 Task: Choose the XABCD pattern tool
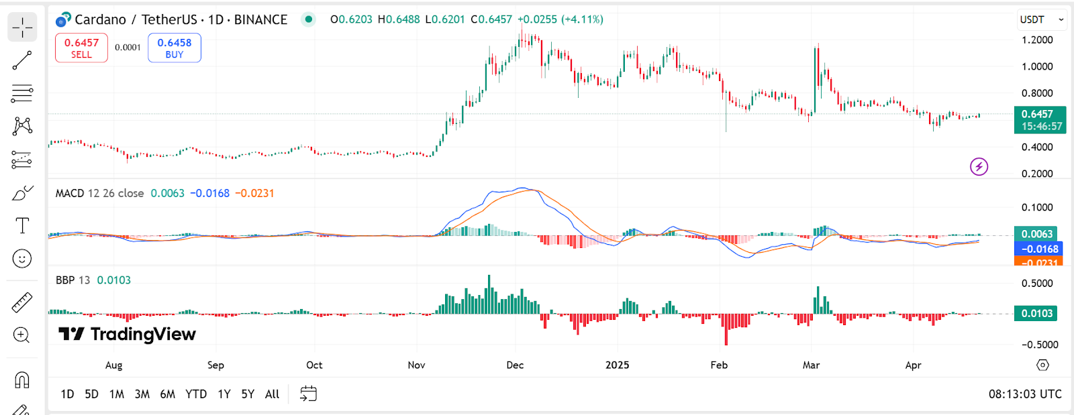click(x=22, y=126)
